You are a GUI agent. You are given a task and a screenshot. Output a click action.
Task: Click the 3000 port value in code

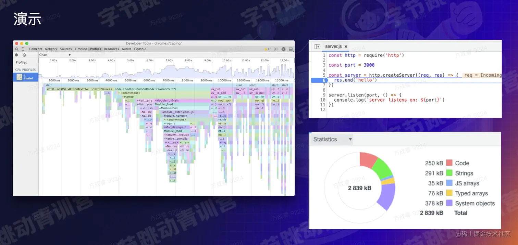click(x=369, y=65)
